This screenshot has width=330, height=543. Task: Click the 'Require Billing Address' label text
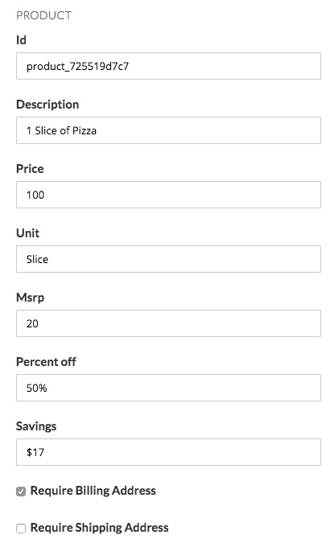(93, 491)
